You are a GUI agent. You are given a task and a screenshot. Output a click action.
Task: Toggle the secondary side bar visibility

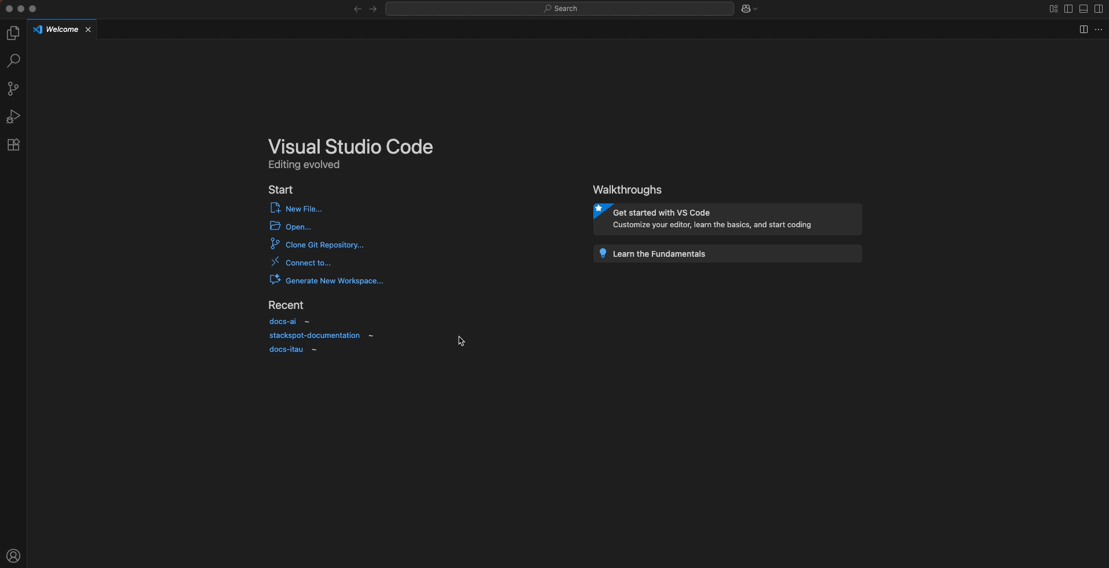[1099, 9]
